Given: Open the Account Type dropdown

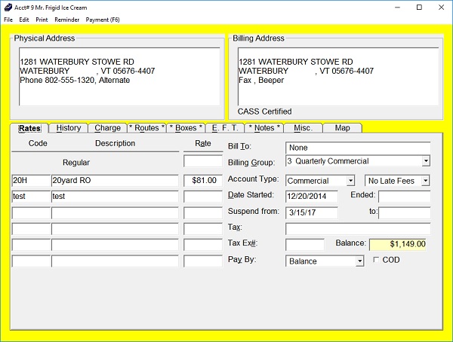Looking at the screenshot, I should click(350, 181).
